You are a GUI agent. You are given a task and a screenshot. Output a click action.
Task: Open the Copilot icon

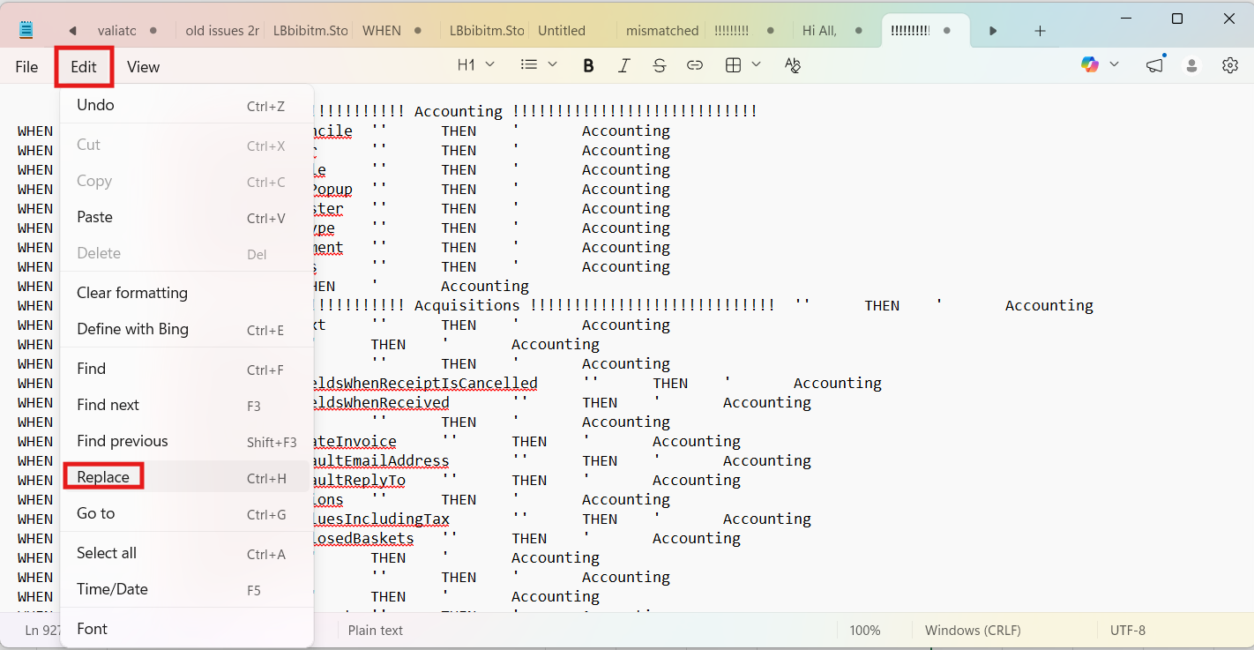(x=1090, y=64)
